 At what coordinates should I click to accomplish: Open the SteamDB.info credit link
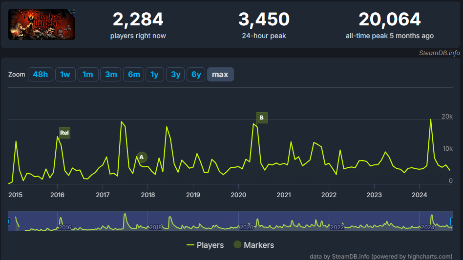[440, 53]
